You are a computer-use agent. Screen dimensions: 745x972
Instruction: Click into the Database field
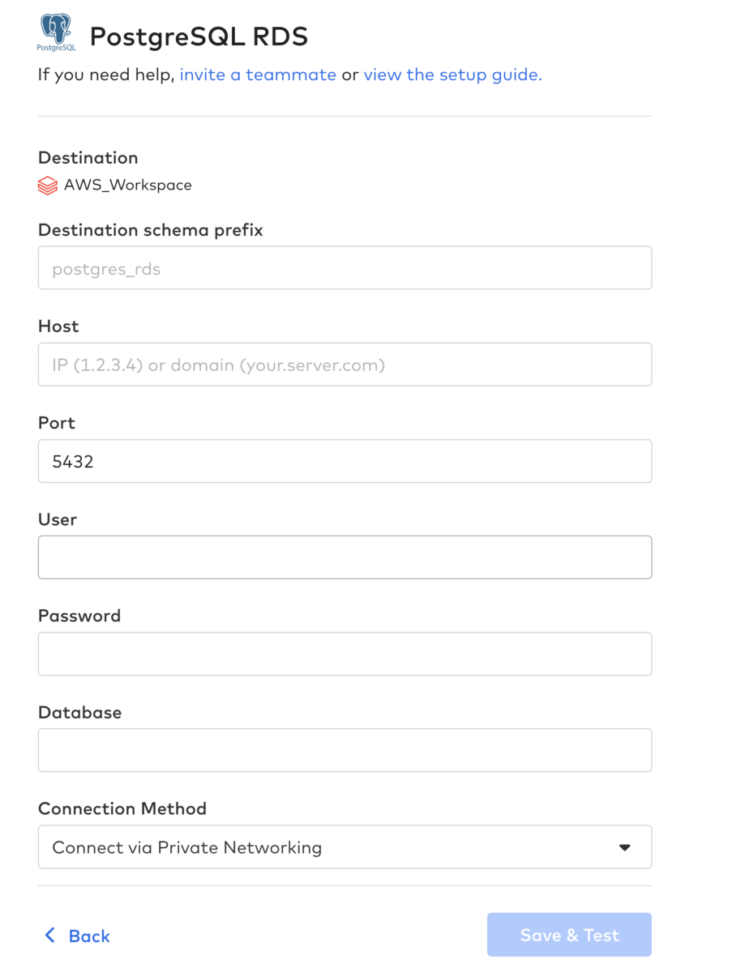click(x=345, y=750)
